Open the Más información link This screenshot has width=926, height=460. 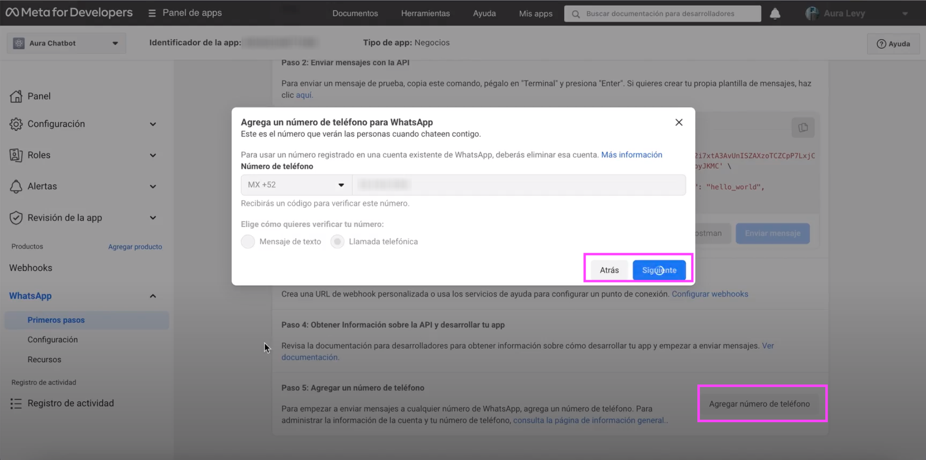631,155
